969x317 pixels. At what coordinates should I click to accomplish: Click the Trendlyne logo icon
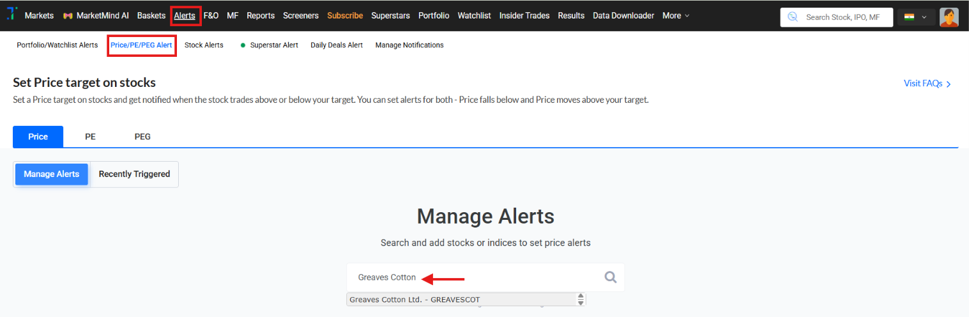coord(11,15)
